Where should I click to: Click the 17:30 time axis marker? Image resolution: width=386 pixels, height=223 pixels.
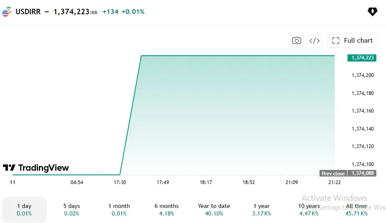click(120, 182)
